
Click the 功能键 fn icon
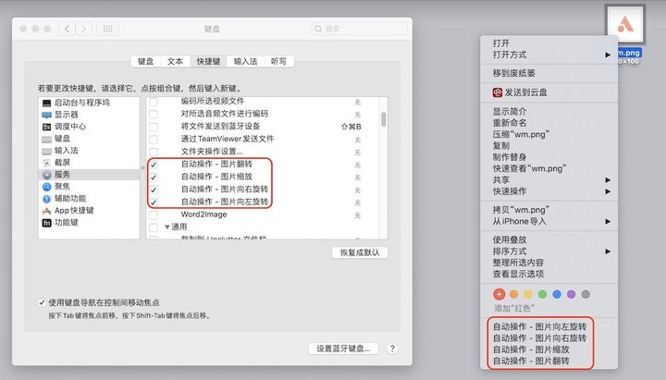[47, 223]
